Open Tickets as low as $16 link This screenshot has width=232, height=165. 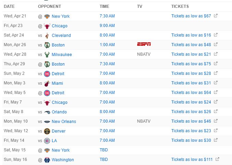click(x=191, y=35)
